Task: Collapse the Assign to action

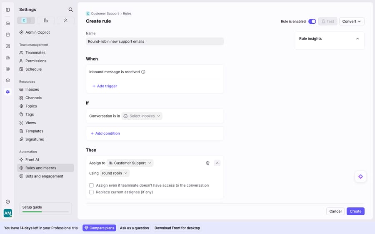Action: coord(217,163)
